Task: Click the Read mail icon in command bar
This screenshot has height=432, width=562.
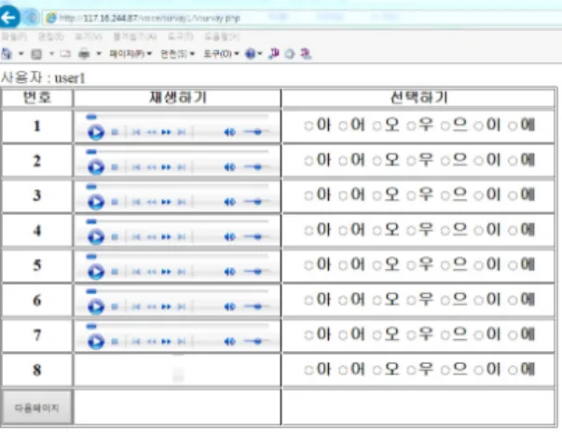Action: [65, 54]
